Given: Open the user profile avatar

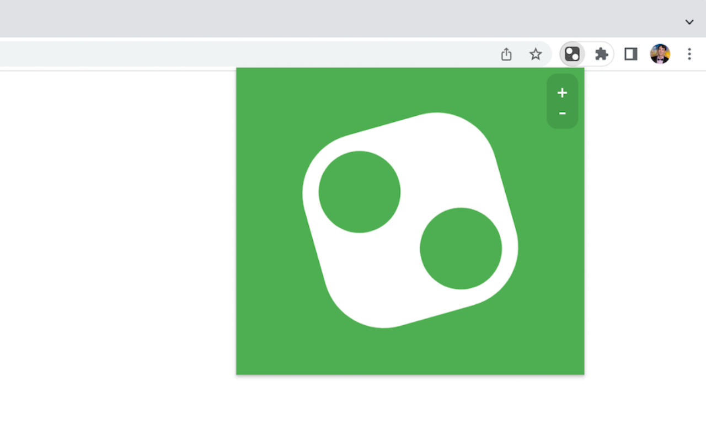Looking at the screenshot, I should [660, 54].
